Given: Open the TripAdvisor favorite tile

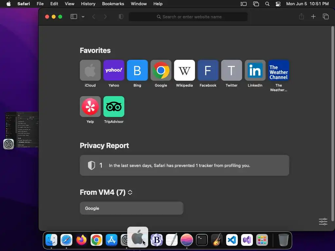Looking at the screenshot, I should pos(114,107).
